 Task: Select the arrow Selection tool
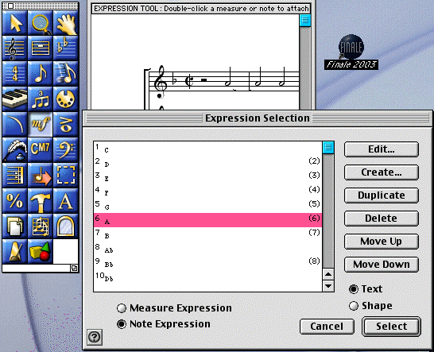[14, 23]
